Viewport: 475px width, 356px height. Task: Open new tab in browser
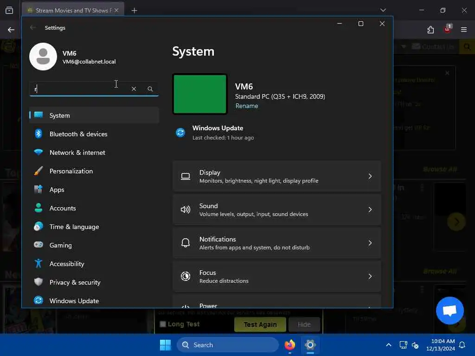point(134,11)
